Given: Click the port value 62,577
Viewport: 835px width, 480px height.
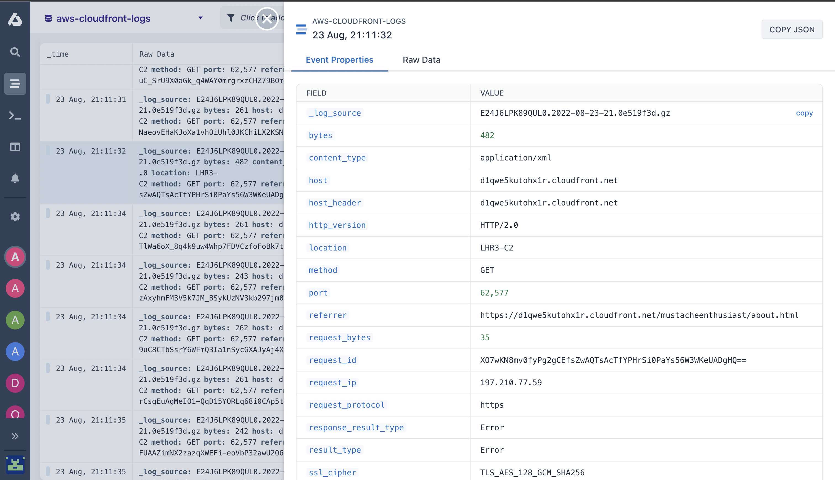Looking at the screenshot, I should coord(494,293).
